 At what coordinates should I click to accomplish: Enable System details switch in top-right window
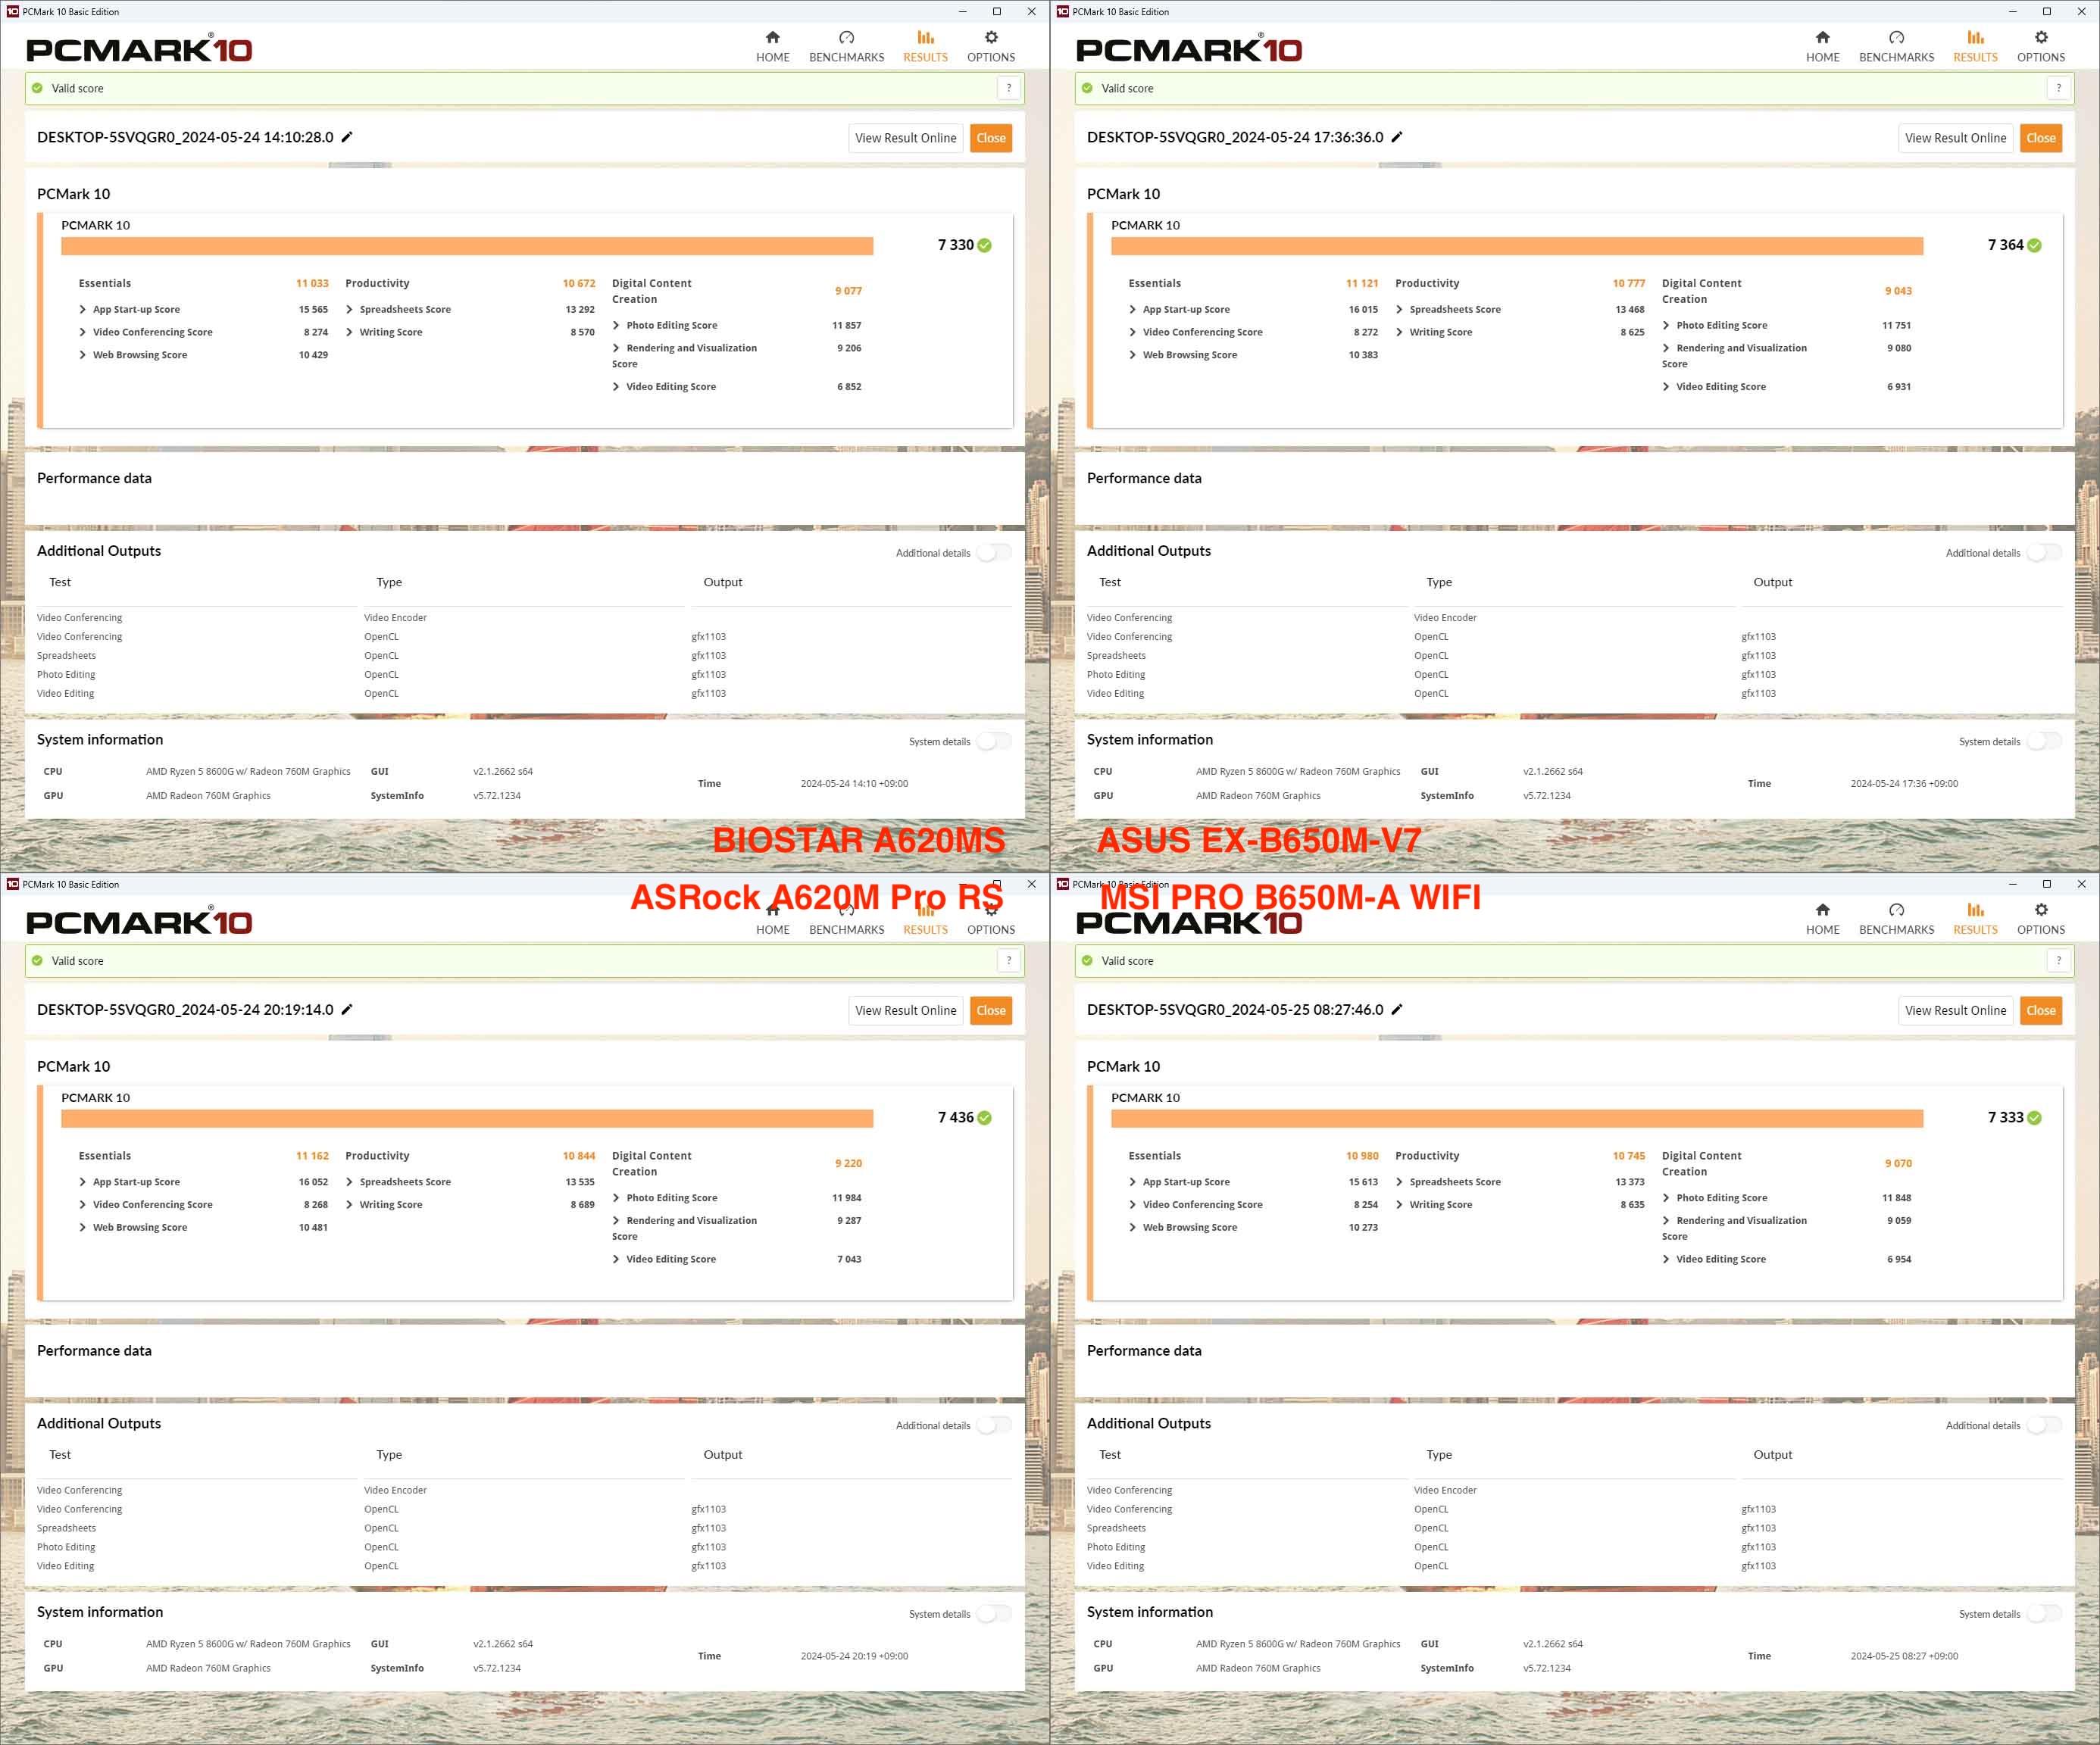(2044, 741)
